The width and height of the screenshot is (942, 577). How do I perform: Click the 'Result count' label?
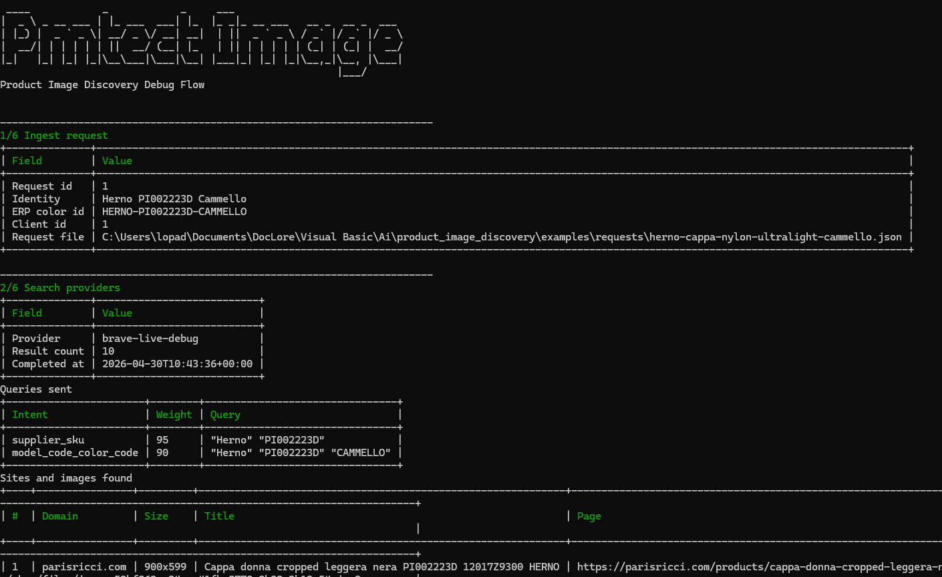tap(48, 351)
